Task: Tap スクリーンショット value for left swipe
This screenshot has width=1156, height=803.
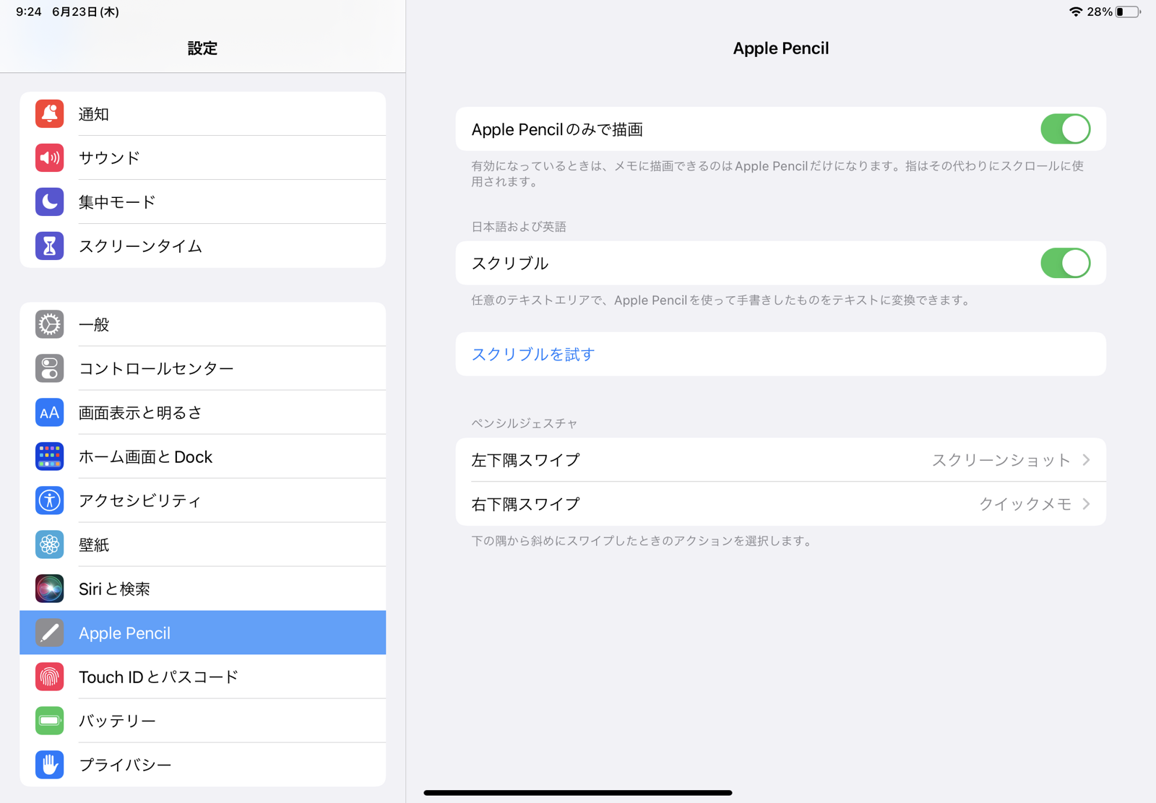Action: coord(1001,460)
